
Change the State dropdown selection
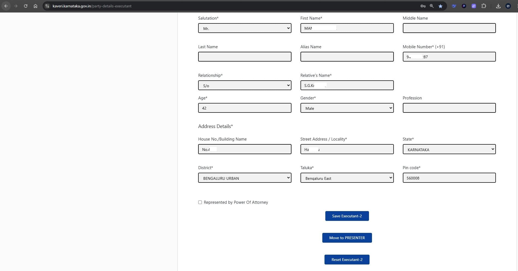pyautogui.click(x=449, y=150)
